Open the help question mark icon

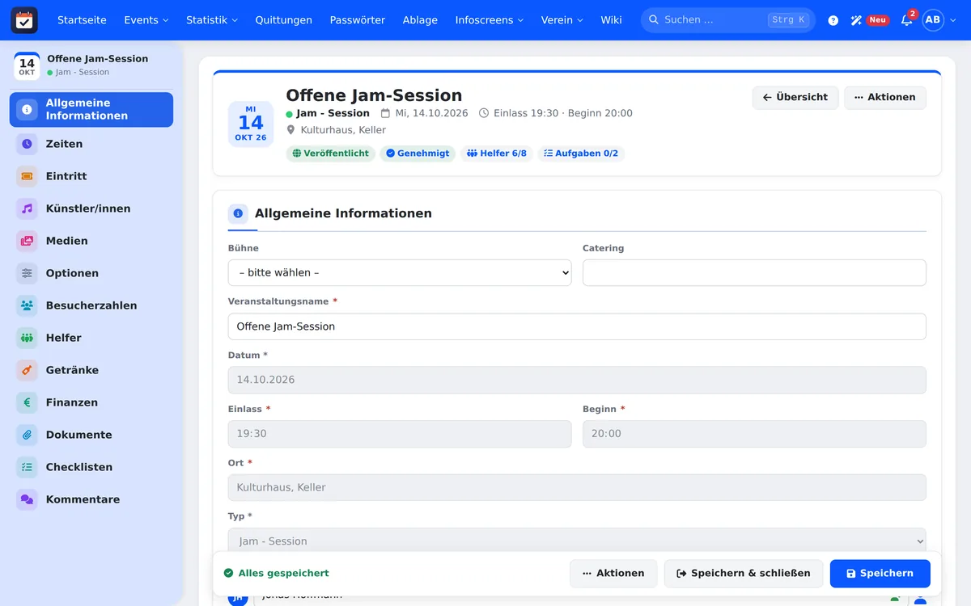click(833, 20)
